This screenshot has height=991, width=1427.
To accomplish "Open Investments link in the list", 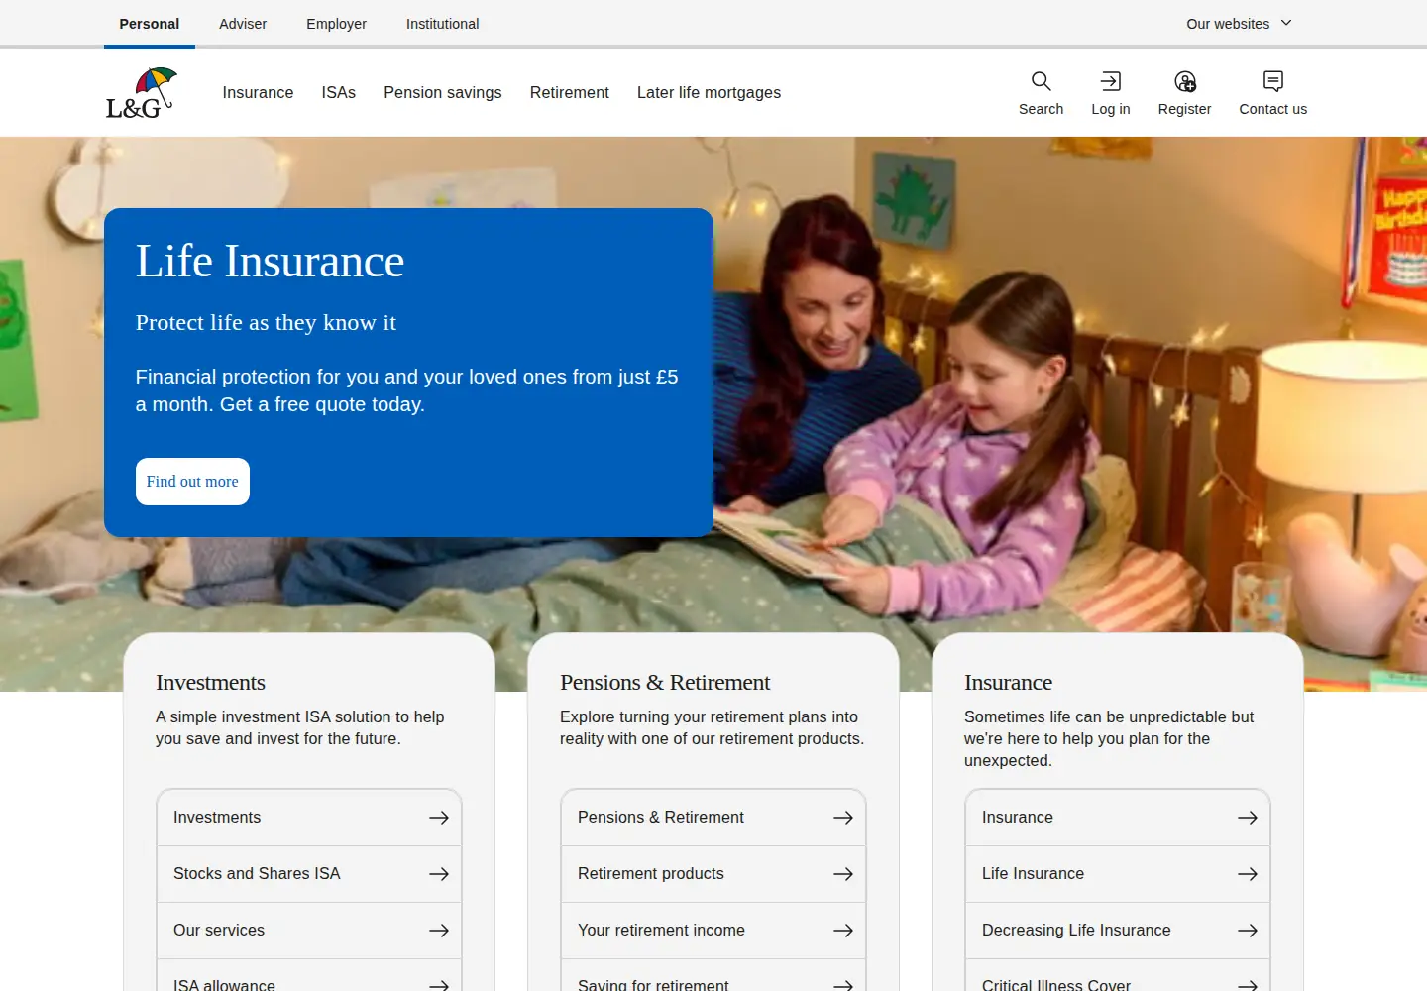I will (309, 818).
